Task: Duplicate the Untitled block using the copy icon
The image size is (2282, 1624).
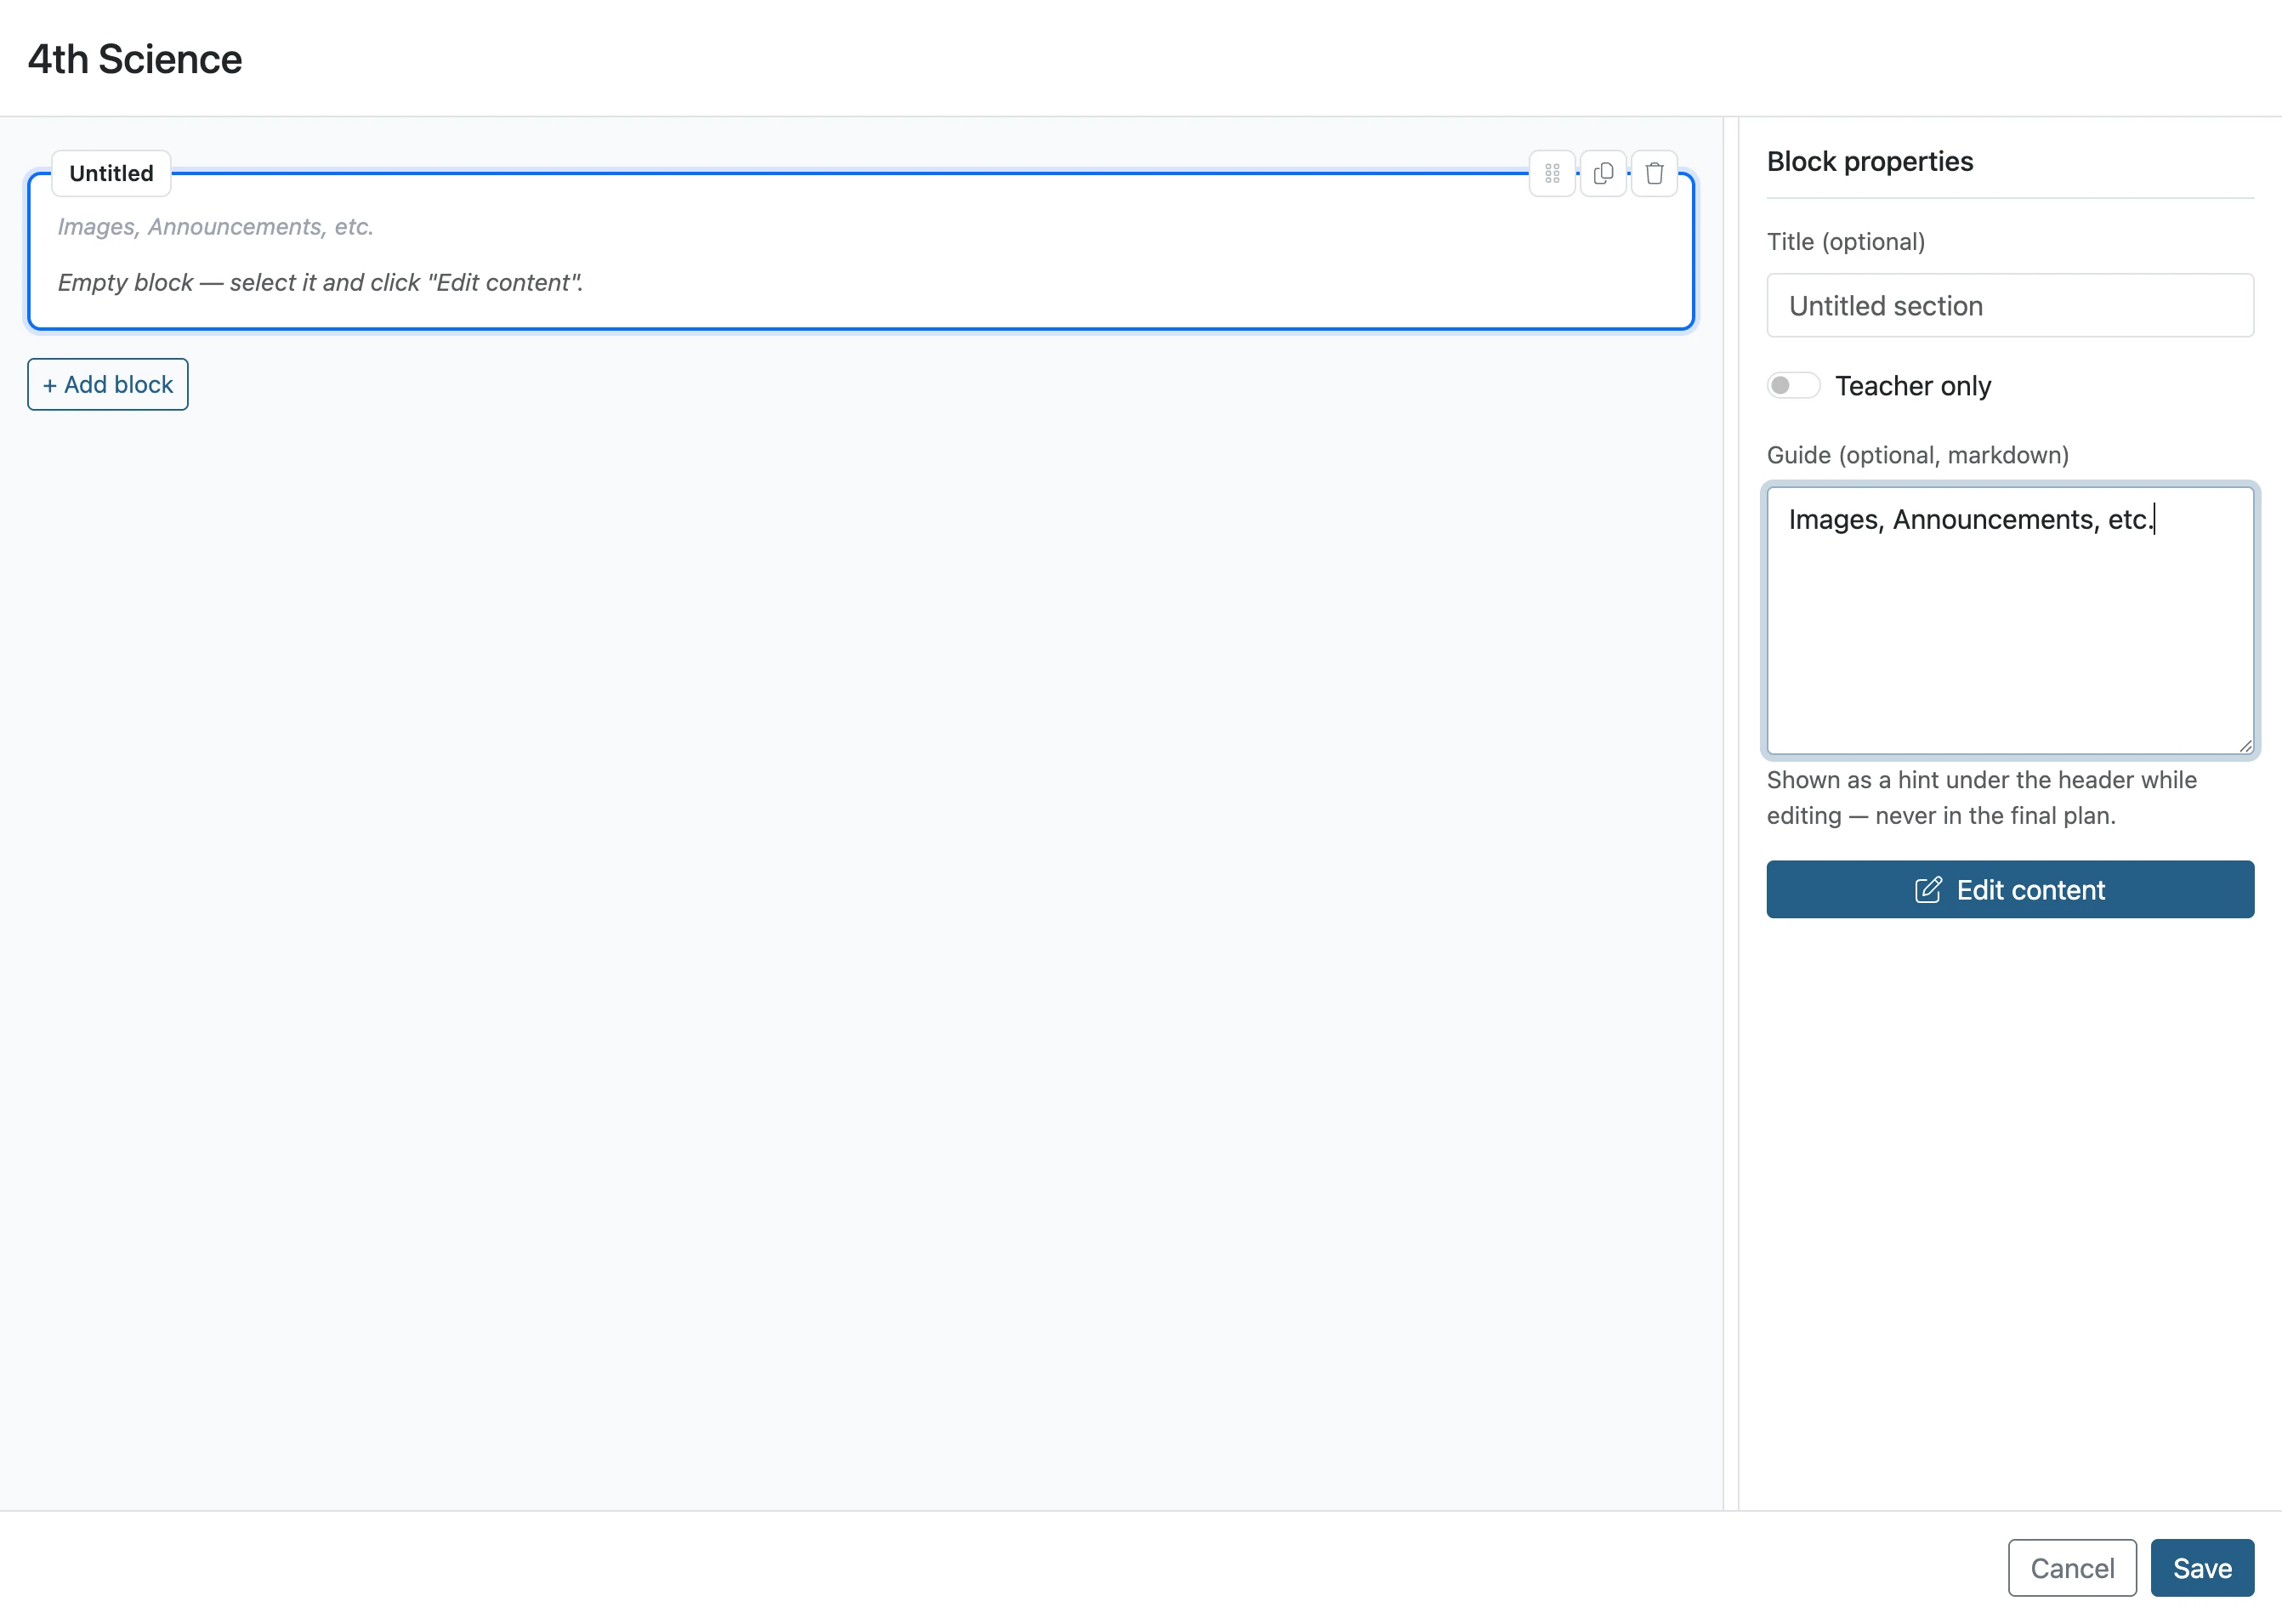Action: coord(1603,174)
